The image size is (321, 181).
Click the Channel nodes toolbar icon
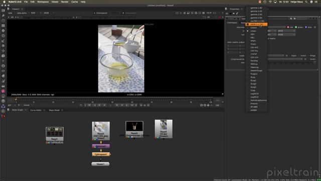click(x=3, y=26)
